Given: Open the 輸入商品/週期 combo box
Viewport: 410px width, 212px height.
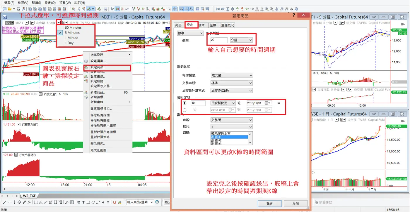Looking at the screenshot, I should pos(140,202).
